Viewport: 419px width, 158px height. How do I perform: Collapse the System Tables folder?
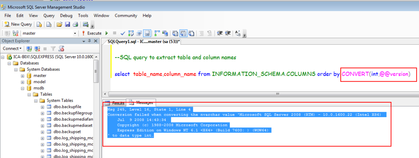[x=36, y=100]
